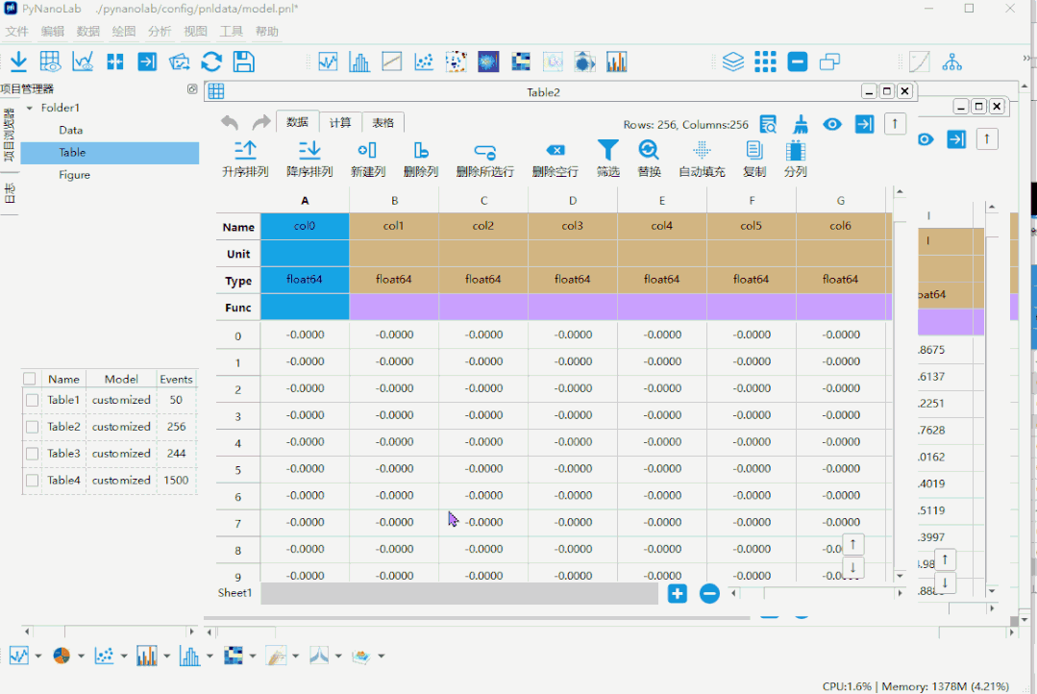Click the refresh sync icon
1037x694 pixels.
(211, 62)
